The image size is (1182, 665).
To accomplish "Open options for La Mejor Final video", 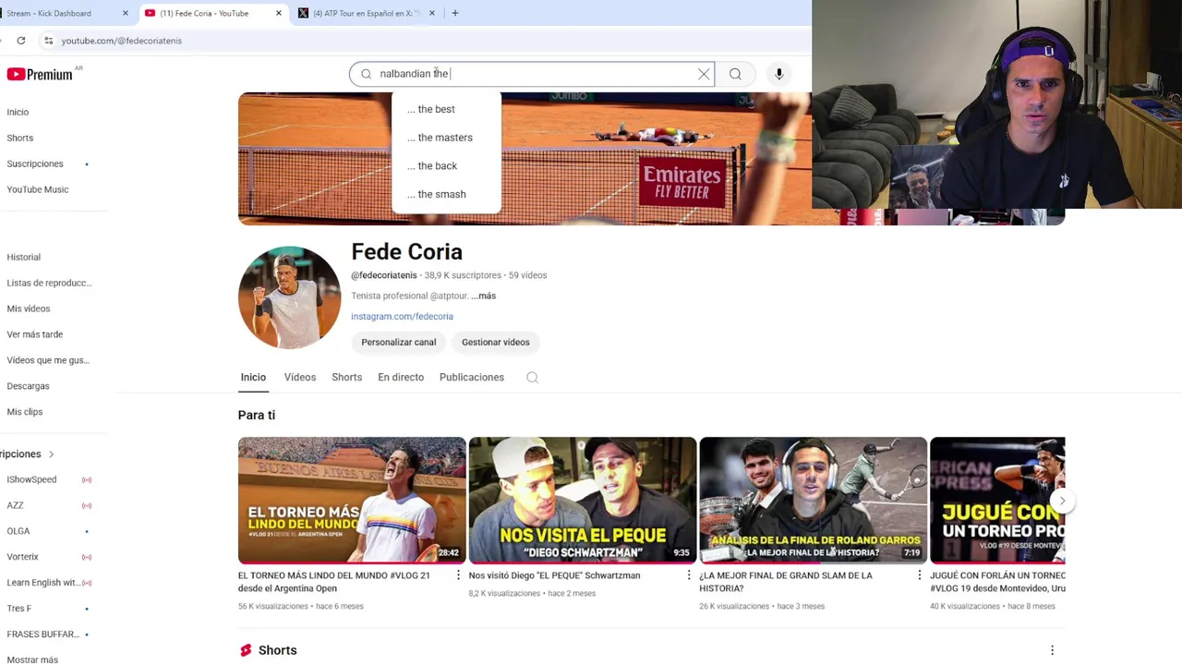I will 919,575.
